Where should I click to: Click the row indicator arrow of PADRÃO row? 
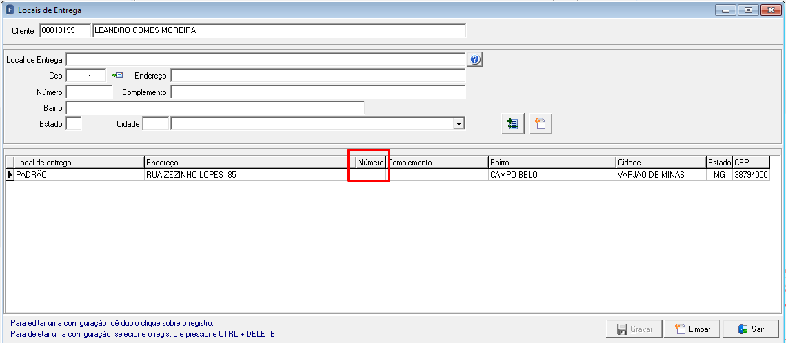coord(10,175)
